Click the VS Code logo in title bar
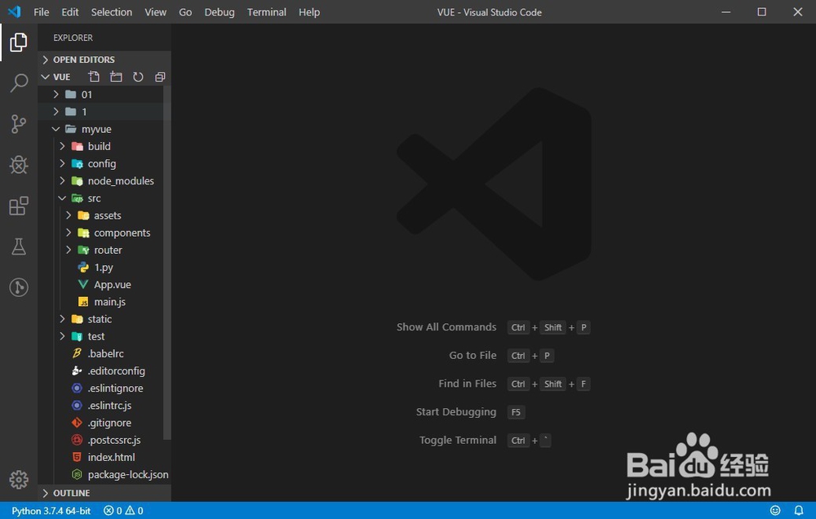The height and width of the screenshot is (519, 816). [14, 11]
